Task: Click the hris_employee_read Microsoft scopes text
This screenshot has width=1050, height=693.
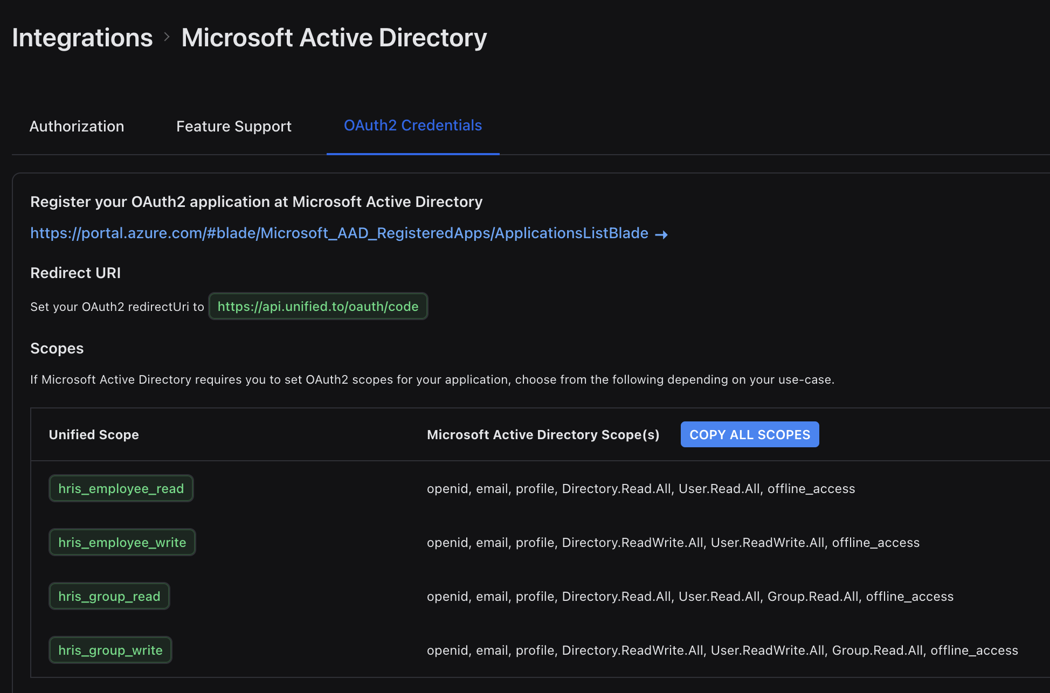Action: tap(640, 489)
